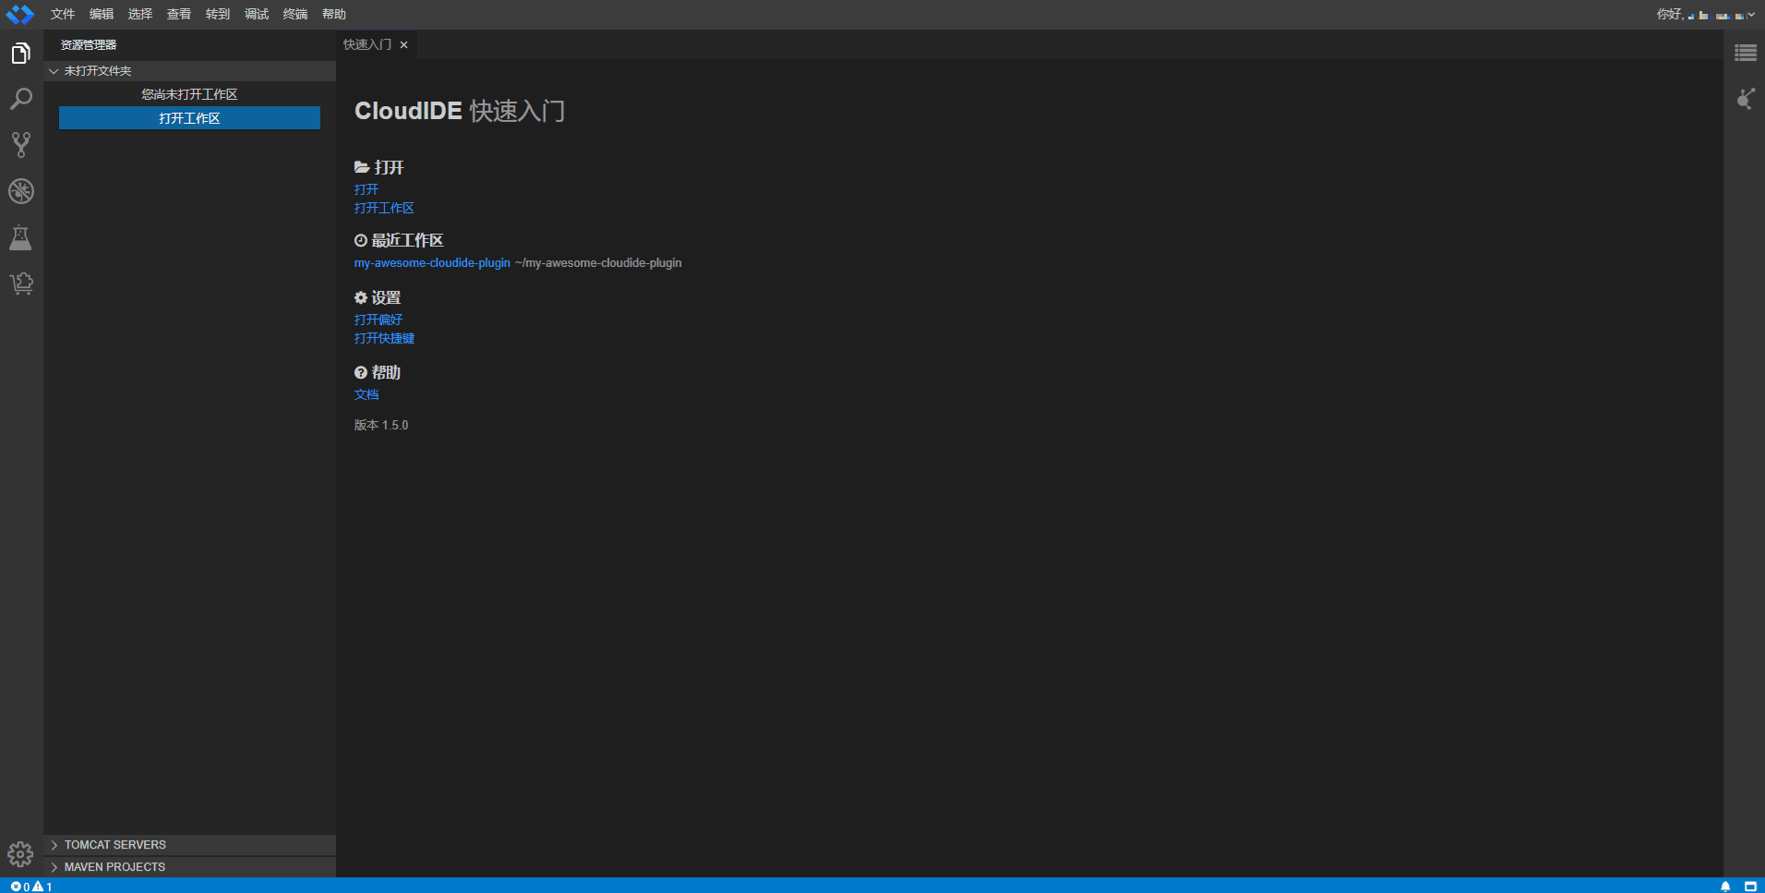Click the Debug icon in the activity bar
The image size is (1765, 893).
point(20,191)
